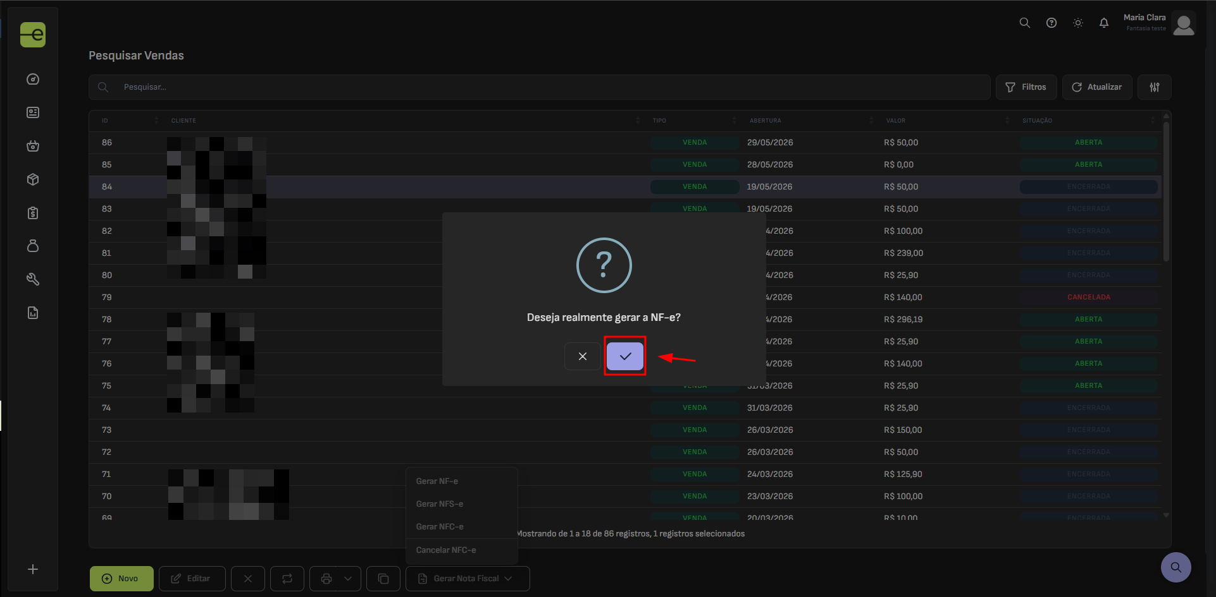Click CANCELADA status on row 79

[x=1088, y=297]
